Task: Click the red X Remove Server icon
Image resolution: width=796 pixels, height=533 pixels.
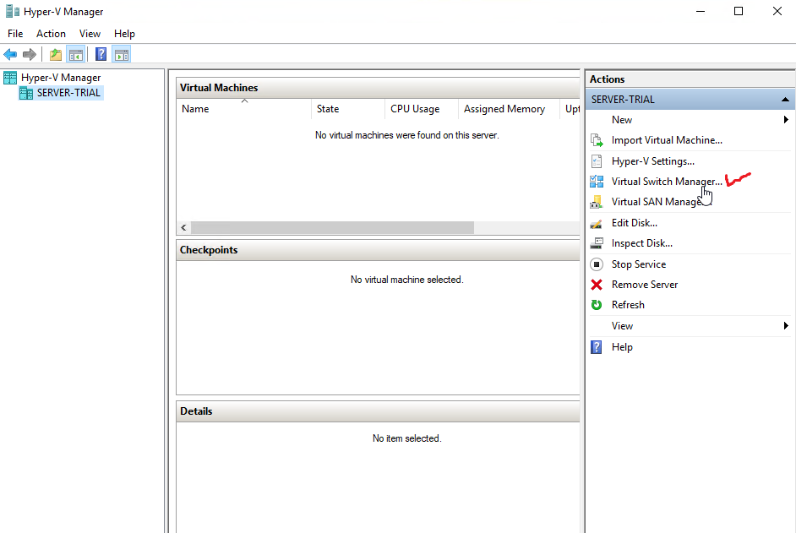Action: tap(597, 285)
